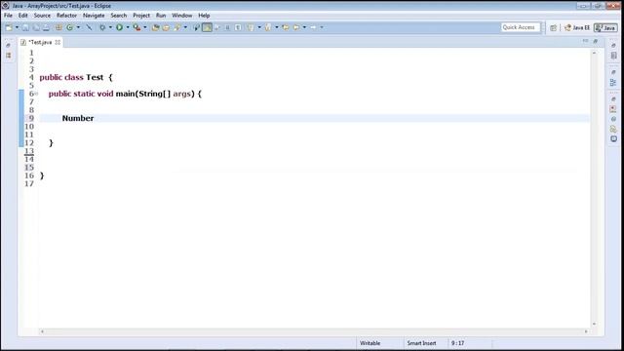Image resolution: width=624 pixels, height=351 pixels.
Task: Open the Back history dropdown arrow
Action: point(304,27)
